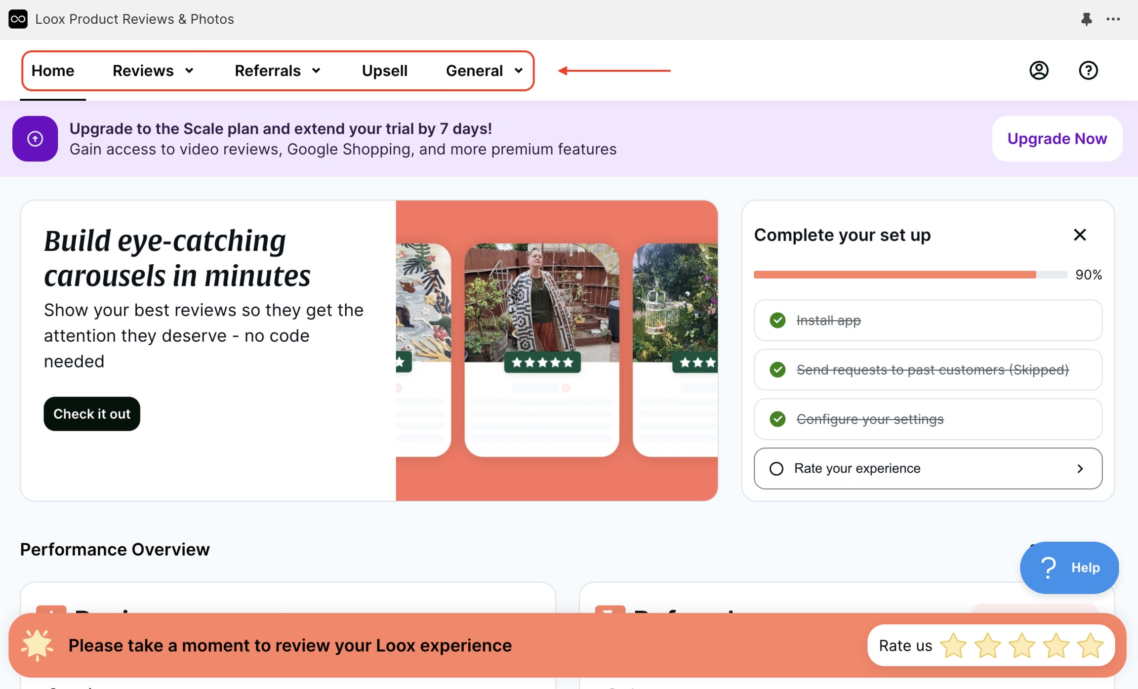Viewport: 1138px width, 689px height.
Task: Click the help question mark icon
Action: coord(1088,70)
